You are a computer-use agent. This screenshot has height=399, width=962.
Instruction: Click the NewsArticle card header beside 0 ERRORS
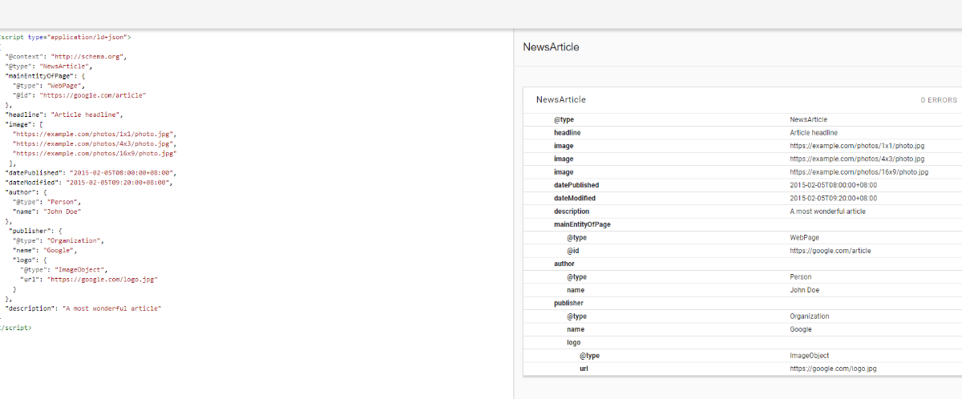point(561,100)
